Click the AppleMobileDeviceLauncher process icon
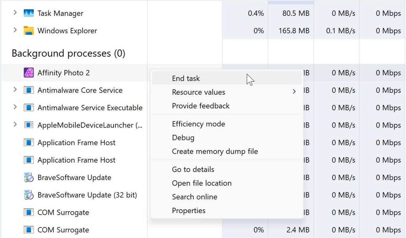The width and height of the screenshot is (406, 238). pyautogui.click(x=29, y=125)
